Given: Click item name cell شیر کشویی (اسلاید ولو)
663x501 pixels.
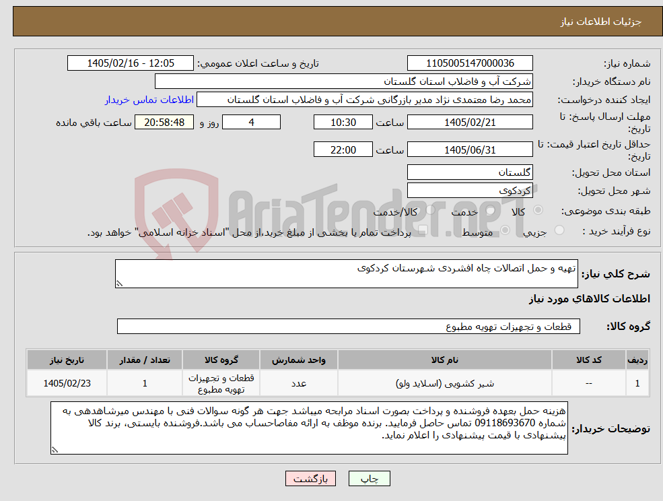Looking at the screenshot, I should 444,383.
